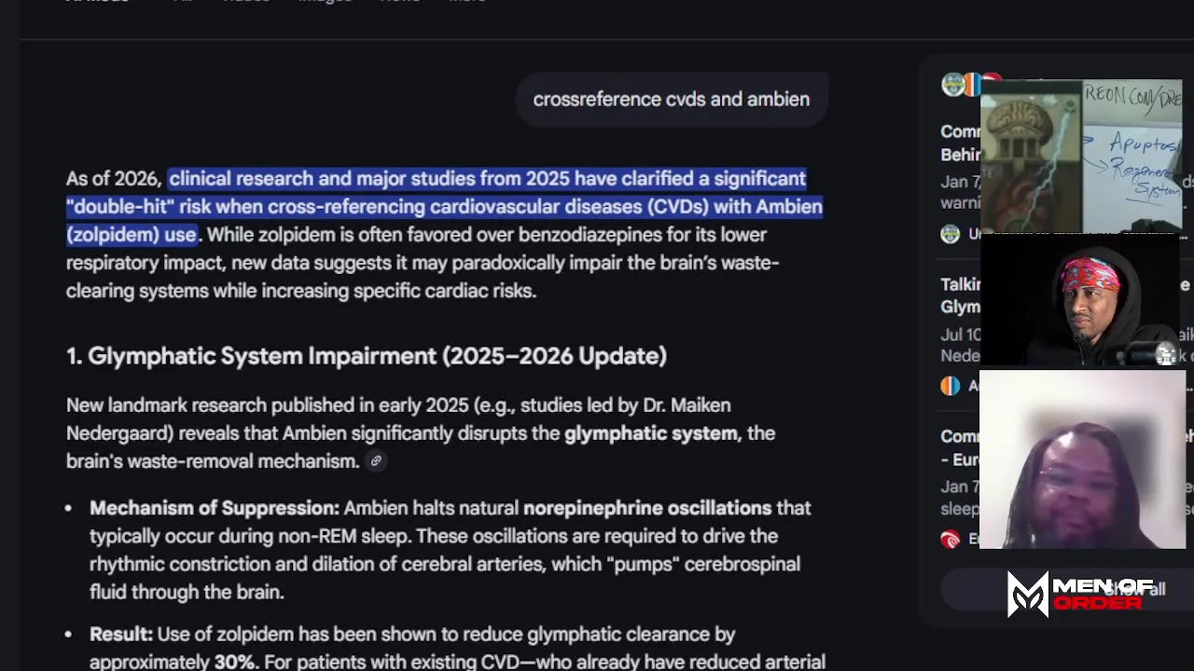Click the bottom webcam feed with the blurred background
Image resolution: width=1194 pixels, height=671 pixels.
coord(1082,459)
